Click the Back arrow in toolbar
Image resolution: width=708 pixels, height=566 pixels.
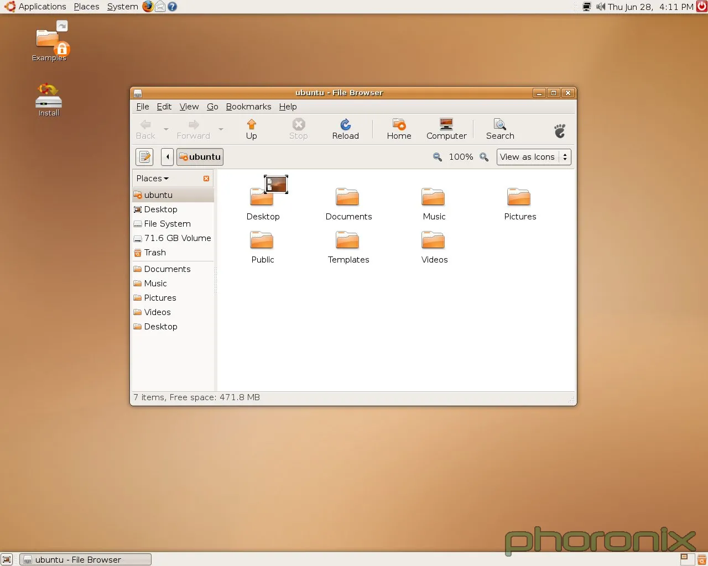coord(145,129)
